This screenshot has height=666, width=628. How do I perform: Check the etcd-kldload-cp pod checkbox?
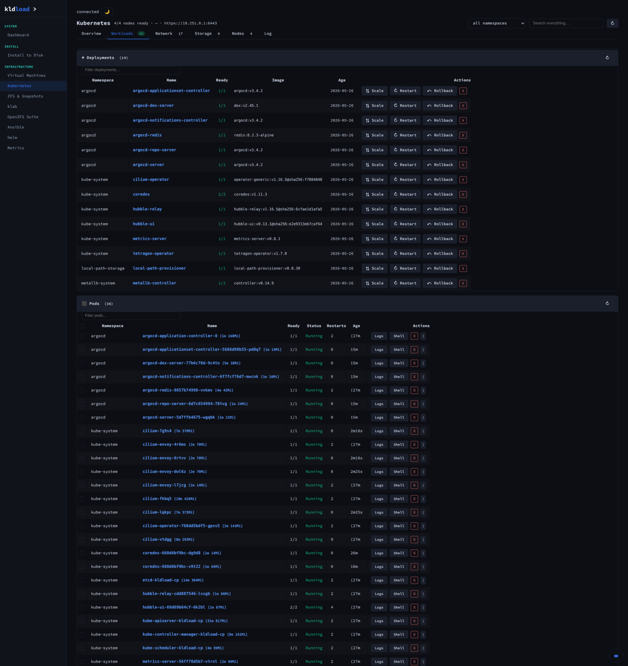(82, 580)
